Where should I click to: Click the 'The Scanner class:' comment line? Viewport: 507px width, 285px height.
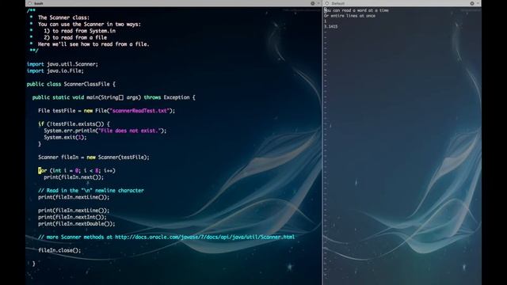point(63,17)
